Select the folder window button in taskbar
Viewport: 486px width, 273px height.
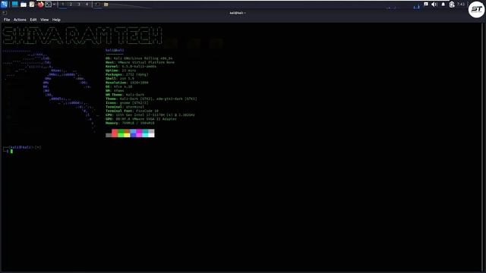[x=106, y=5]
